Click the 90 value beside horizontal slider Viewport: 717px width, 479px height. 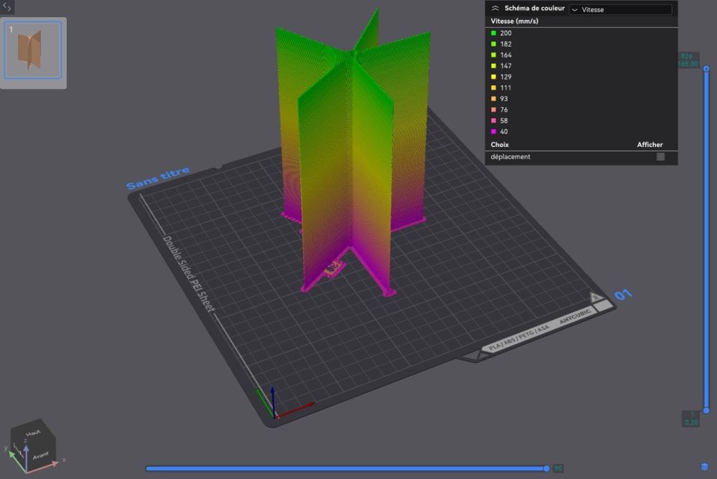point(558,468)
